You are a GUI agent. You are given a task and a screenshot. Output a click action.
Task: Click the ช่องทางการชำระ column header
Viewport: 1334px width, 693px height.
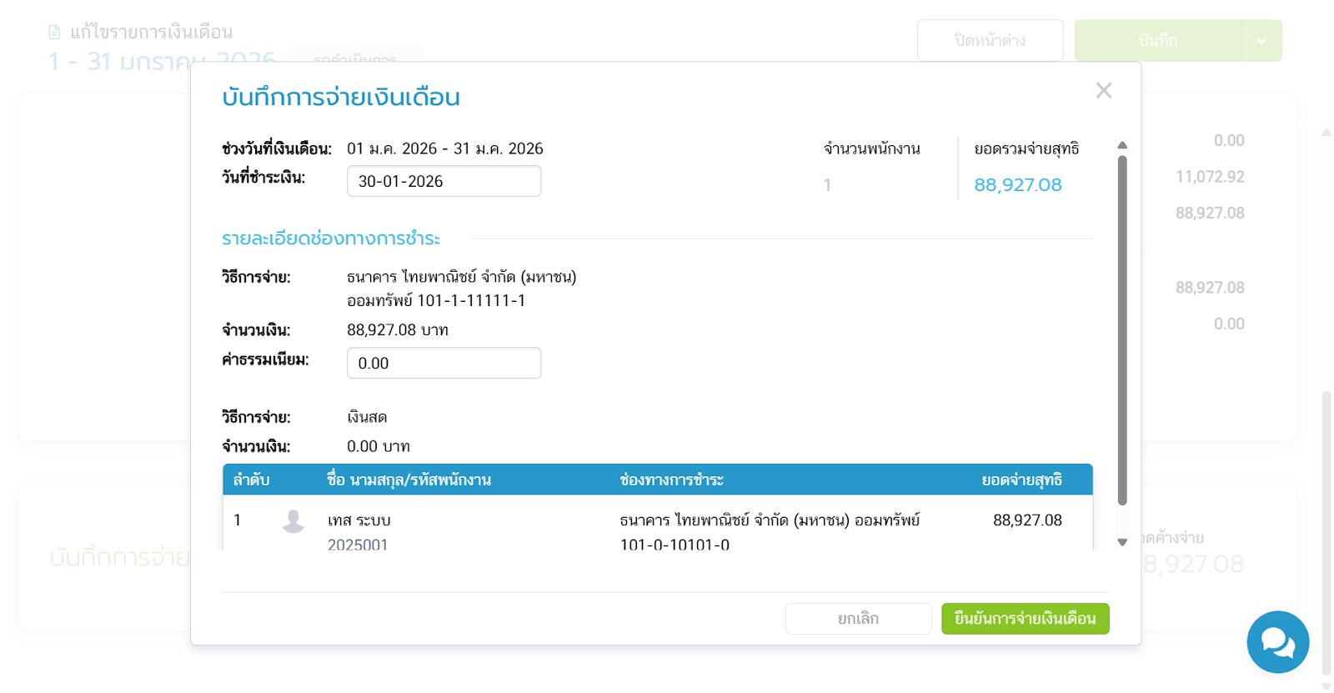(671, 480)
